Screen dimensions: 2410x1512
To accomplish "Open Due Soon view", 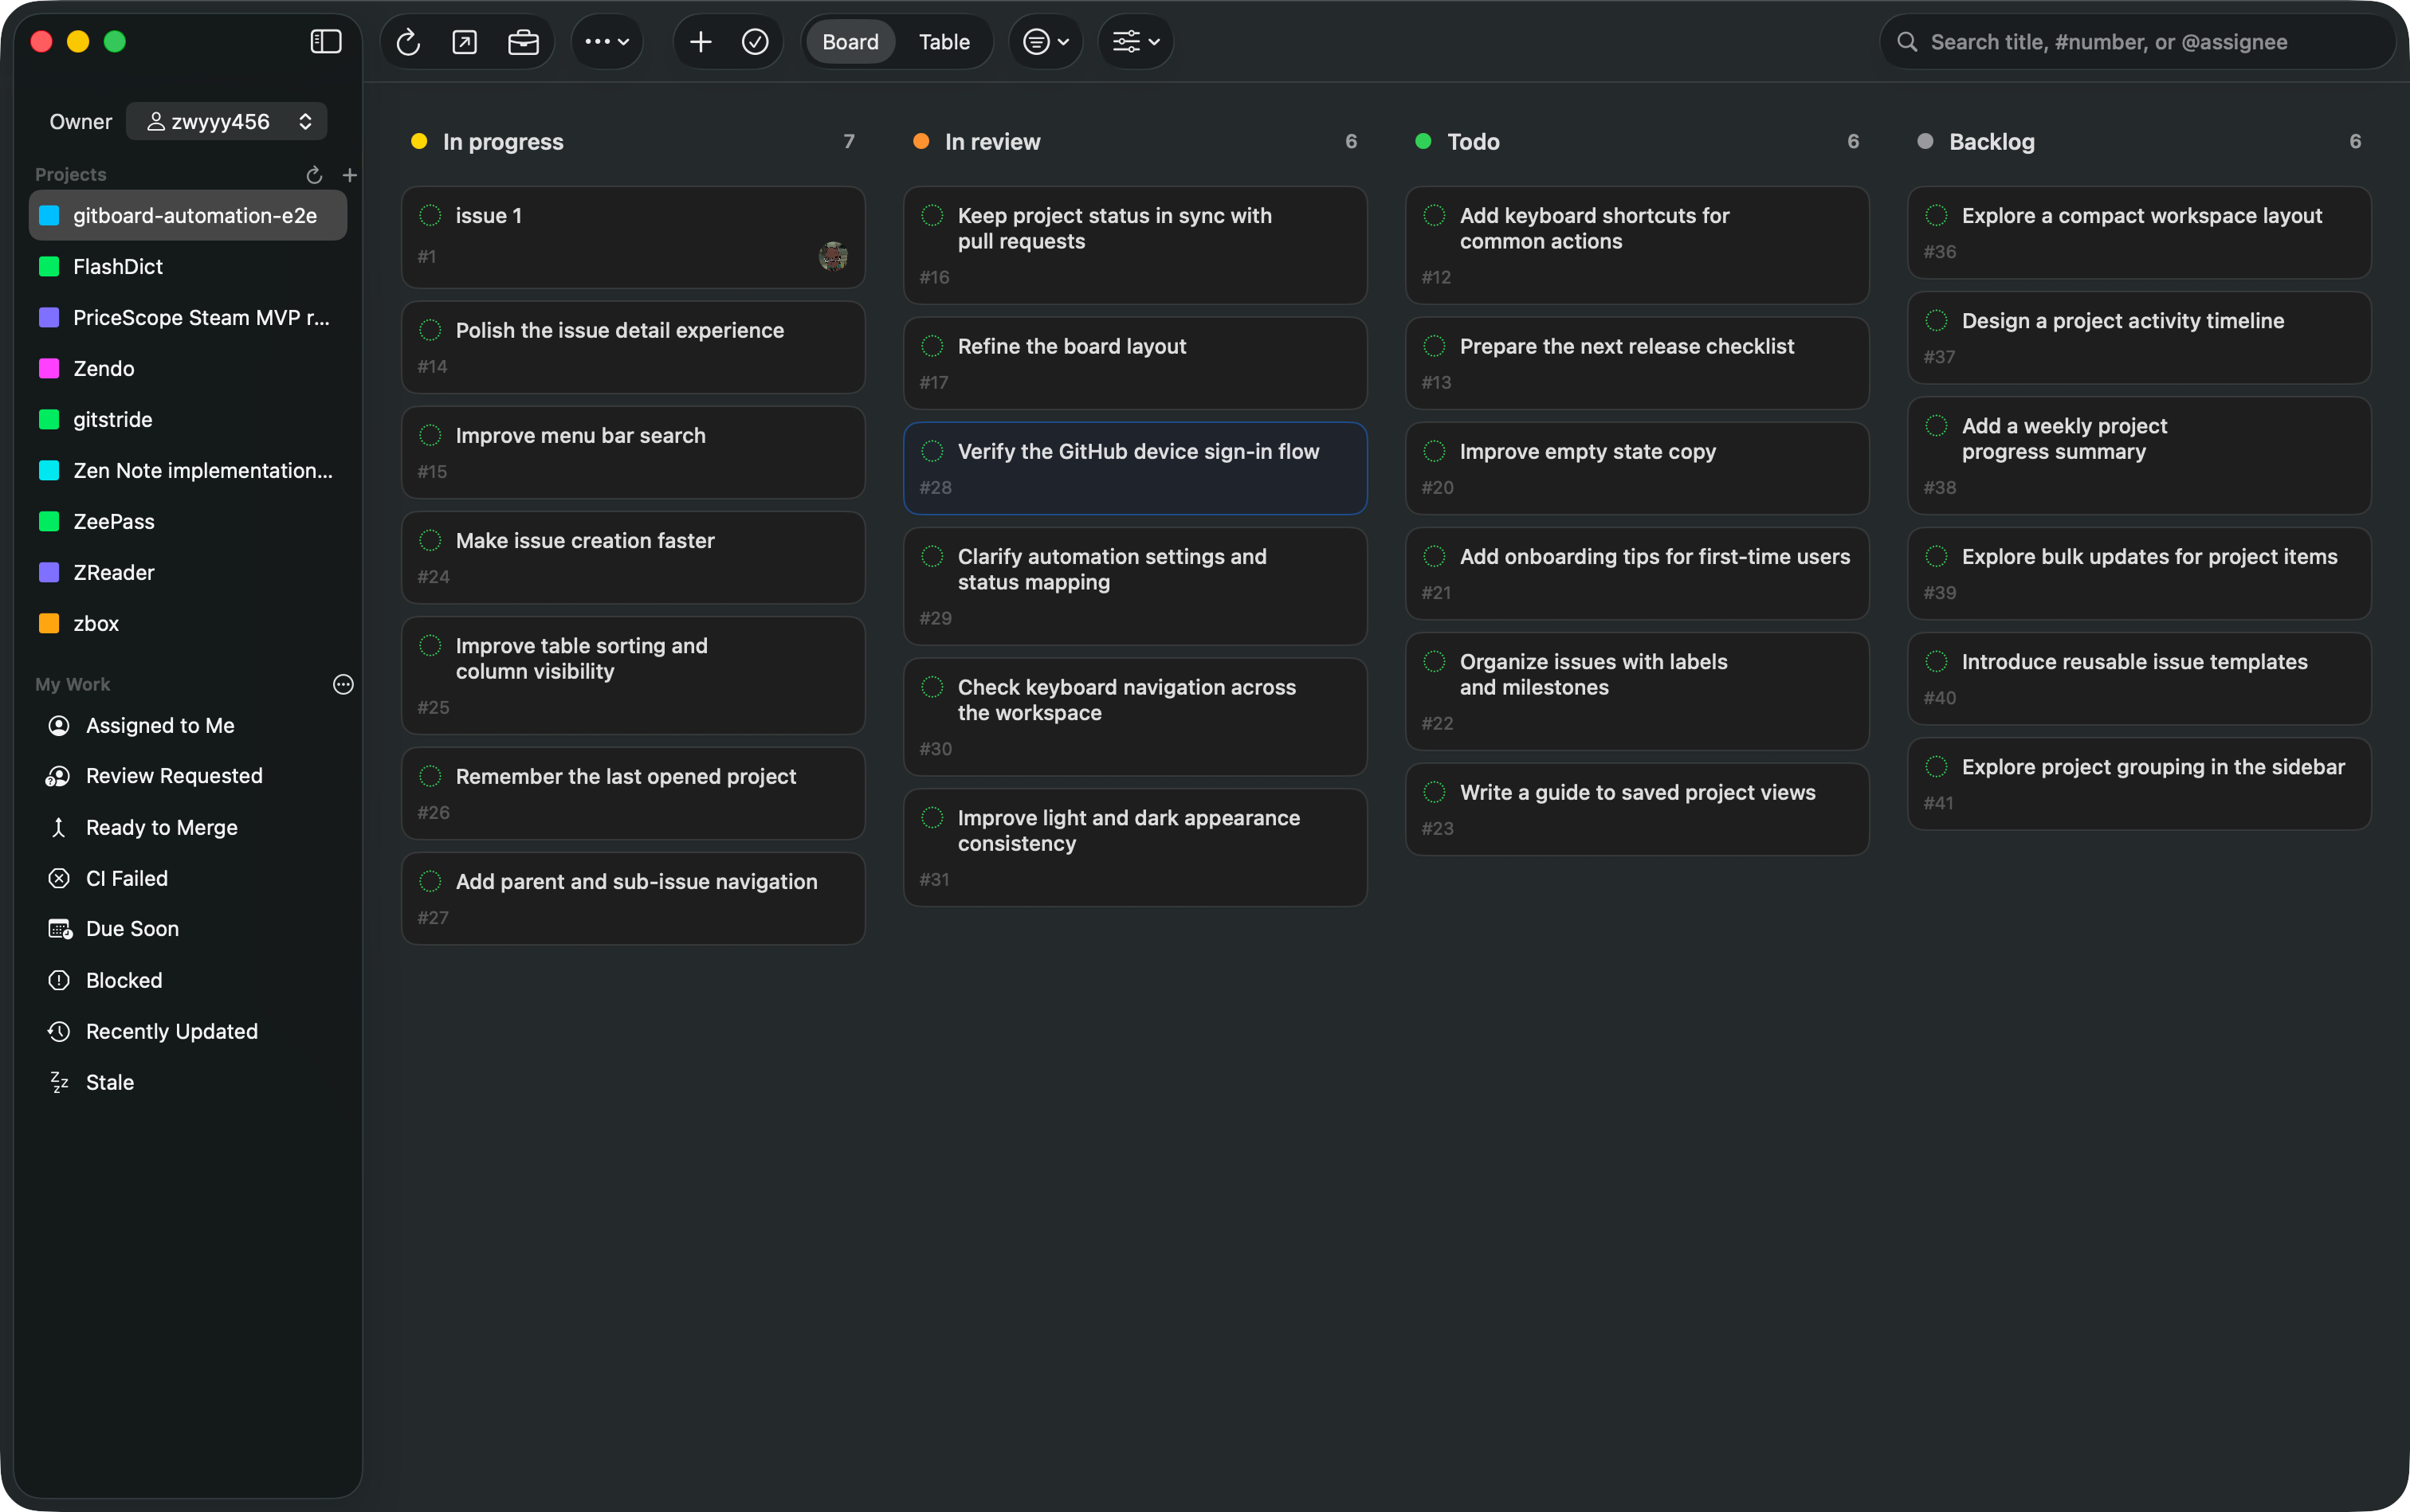I will click(x=188, y=929).
